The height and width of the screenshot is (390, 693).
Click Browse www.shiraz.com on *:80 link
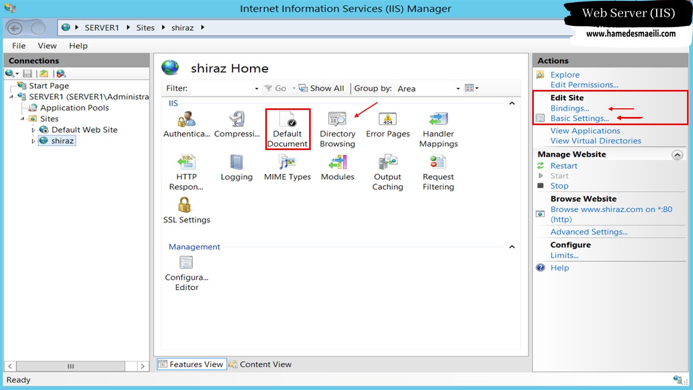pos(611,214)
